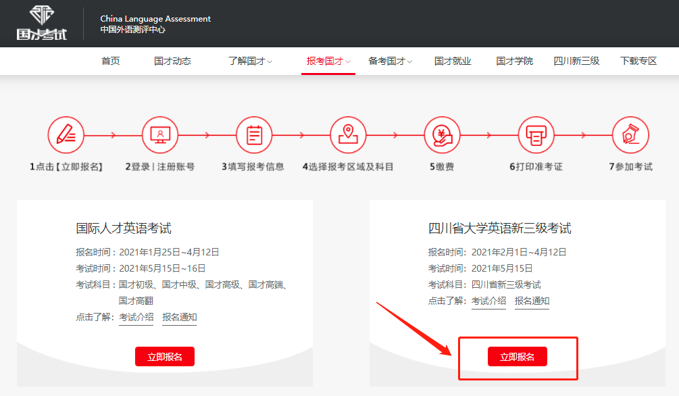Click the label 4选择报考区域及科目
Screen dimensions: 679x396
coord(348,167)
